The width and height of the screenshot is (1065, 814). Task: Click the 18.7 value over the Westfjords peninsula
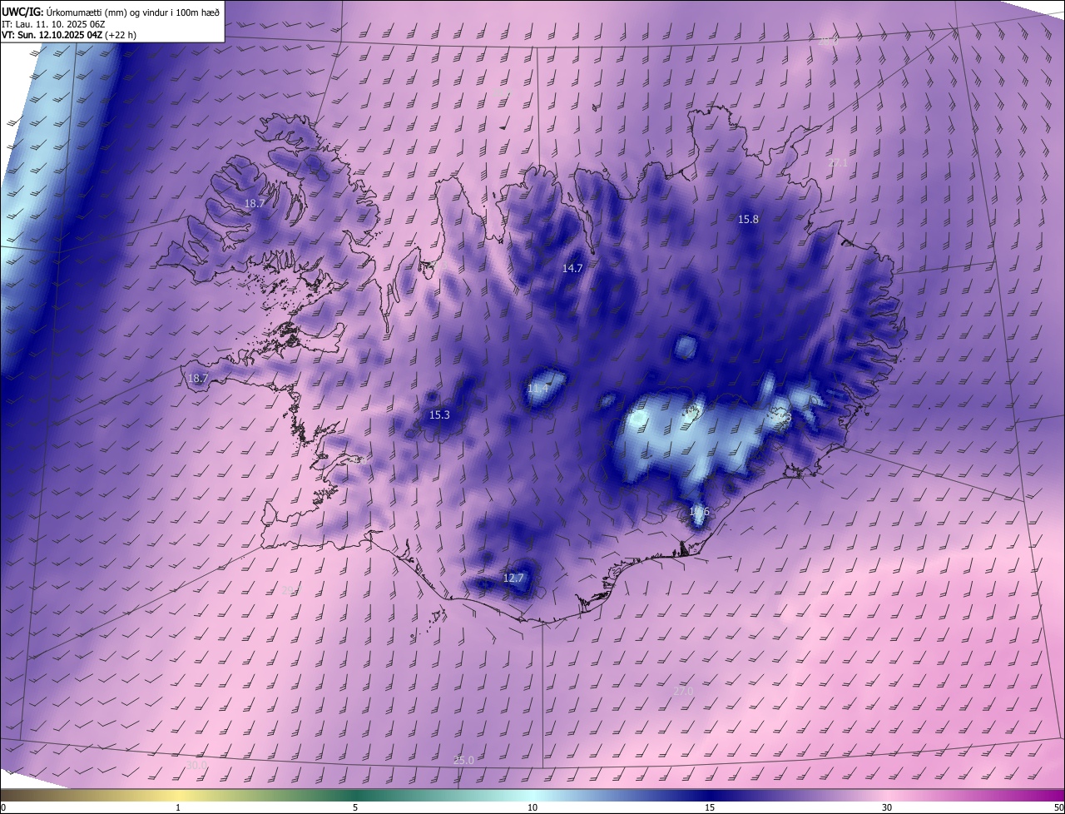(x=254, y=203)
